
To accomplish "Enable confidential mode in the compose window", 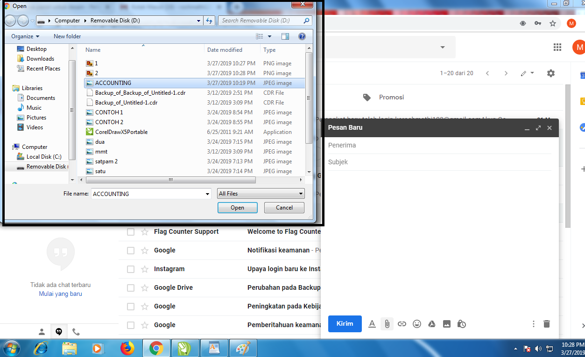I will (x=461, y=323).
